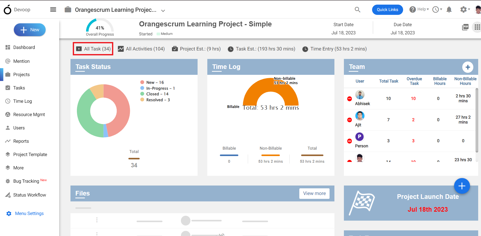The image size is (481, 236).
Task: Click the Bug Tracking bug icon
Action: pyautogui.click(x=8, y=181)
